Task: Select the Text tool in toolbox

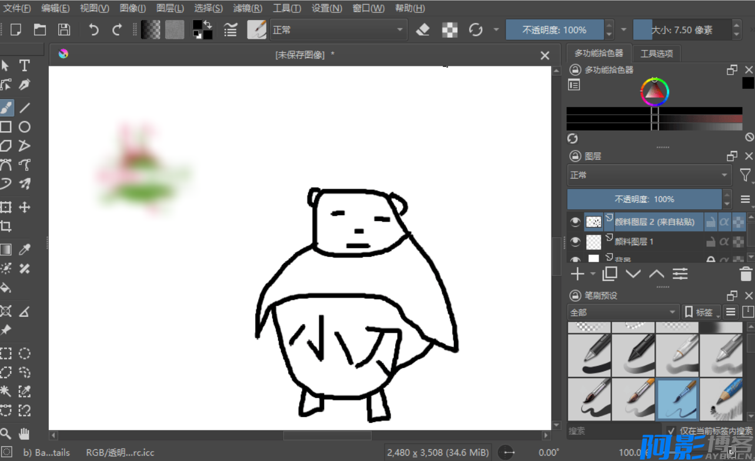Action: [24, 65]
